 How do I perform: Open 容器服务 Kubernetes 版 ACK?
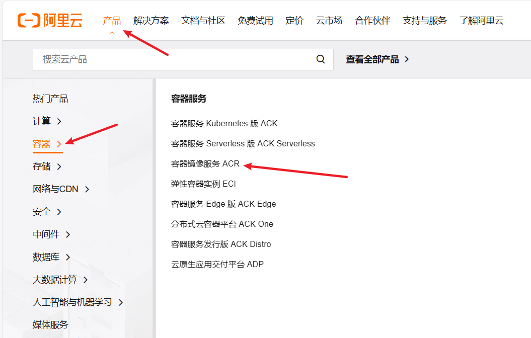[x=224, y=124]
